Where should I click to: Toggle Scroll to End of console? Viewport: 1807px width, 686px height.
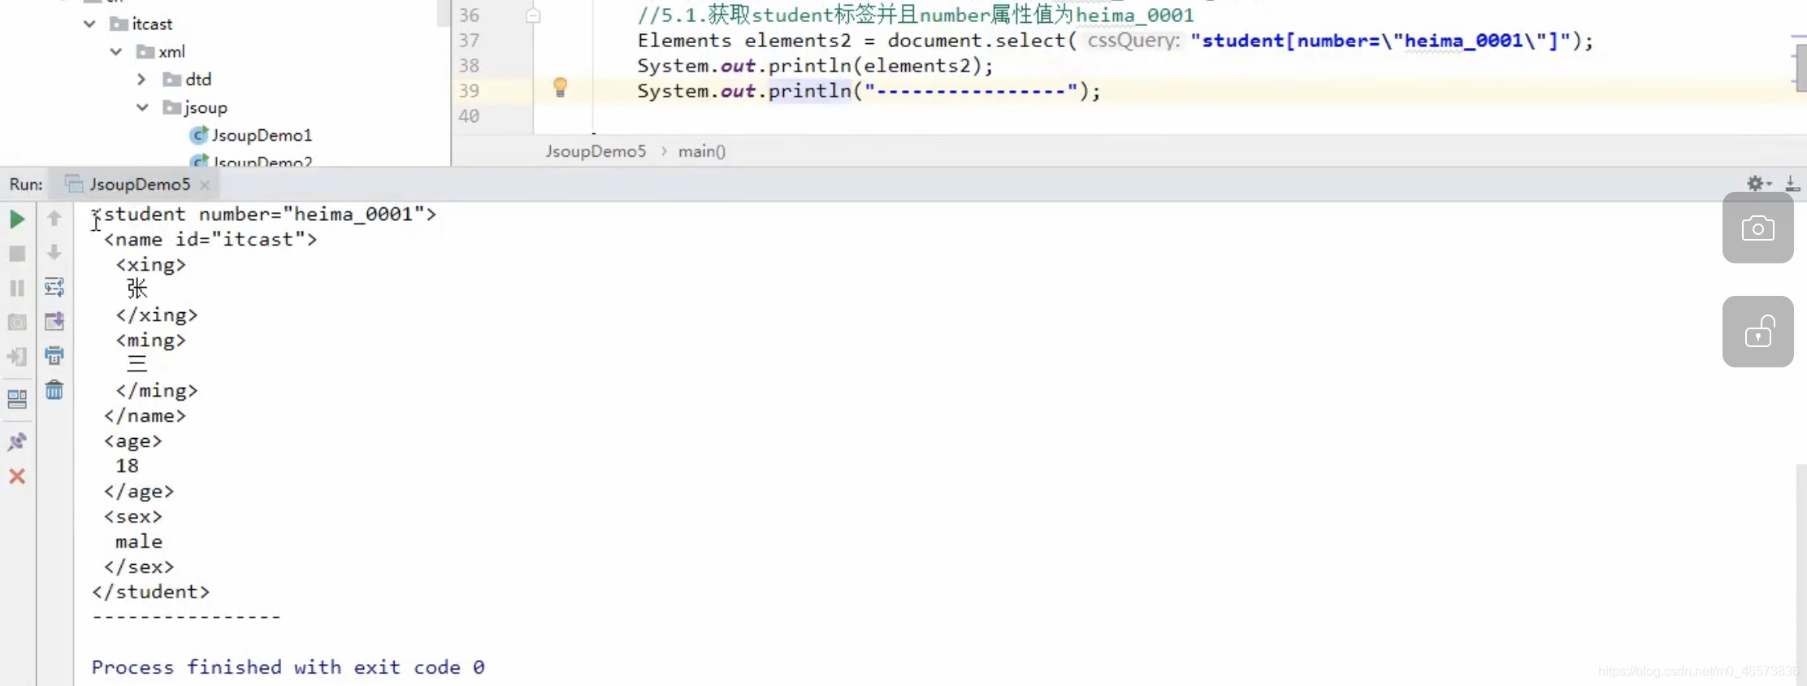pyautogui.click(x=54, y=321)
